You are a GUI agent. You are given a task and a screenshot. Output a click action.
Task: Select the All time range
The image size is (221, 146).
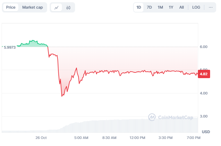182,7
